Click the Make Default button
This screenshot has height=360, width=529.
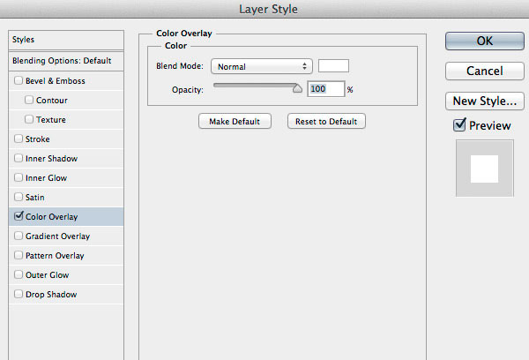(x=235, y=121)
